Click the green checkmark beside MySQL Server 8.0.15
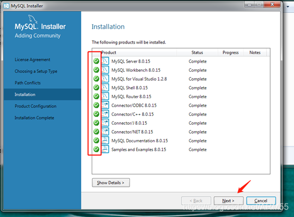The image size is (294, 217). pyautogui.click(x=96, y=61)
